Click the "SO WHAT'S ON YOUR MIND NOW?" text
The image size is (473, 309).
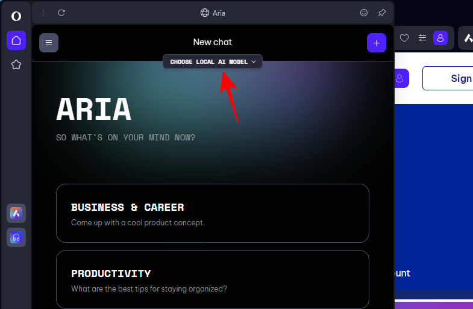click(x=125, y=138)
